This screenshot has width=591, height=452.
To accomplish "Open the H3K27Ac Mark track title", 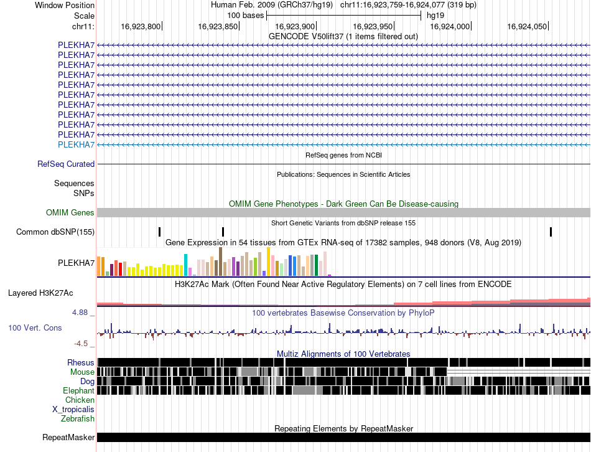I will click(x=343, y=284).
